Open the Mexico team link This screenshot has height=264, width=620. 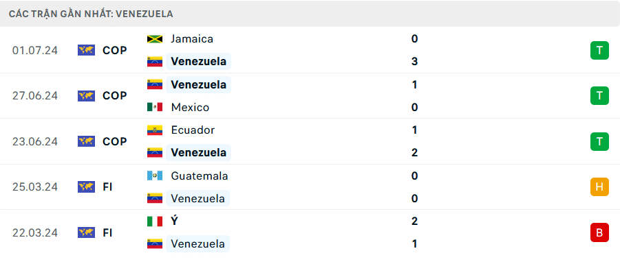pyautogui.click(x=190, y=107)
